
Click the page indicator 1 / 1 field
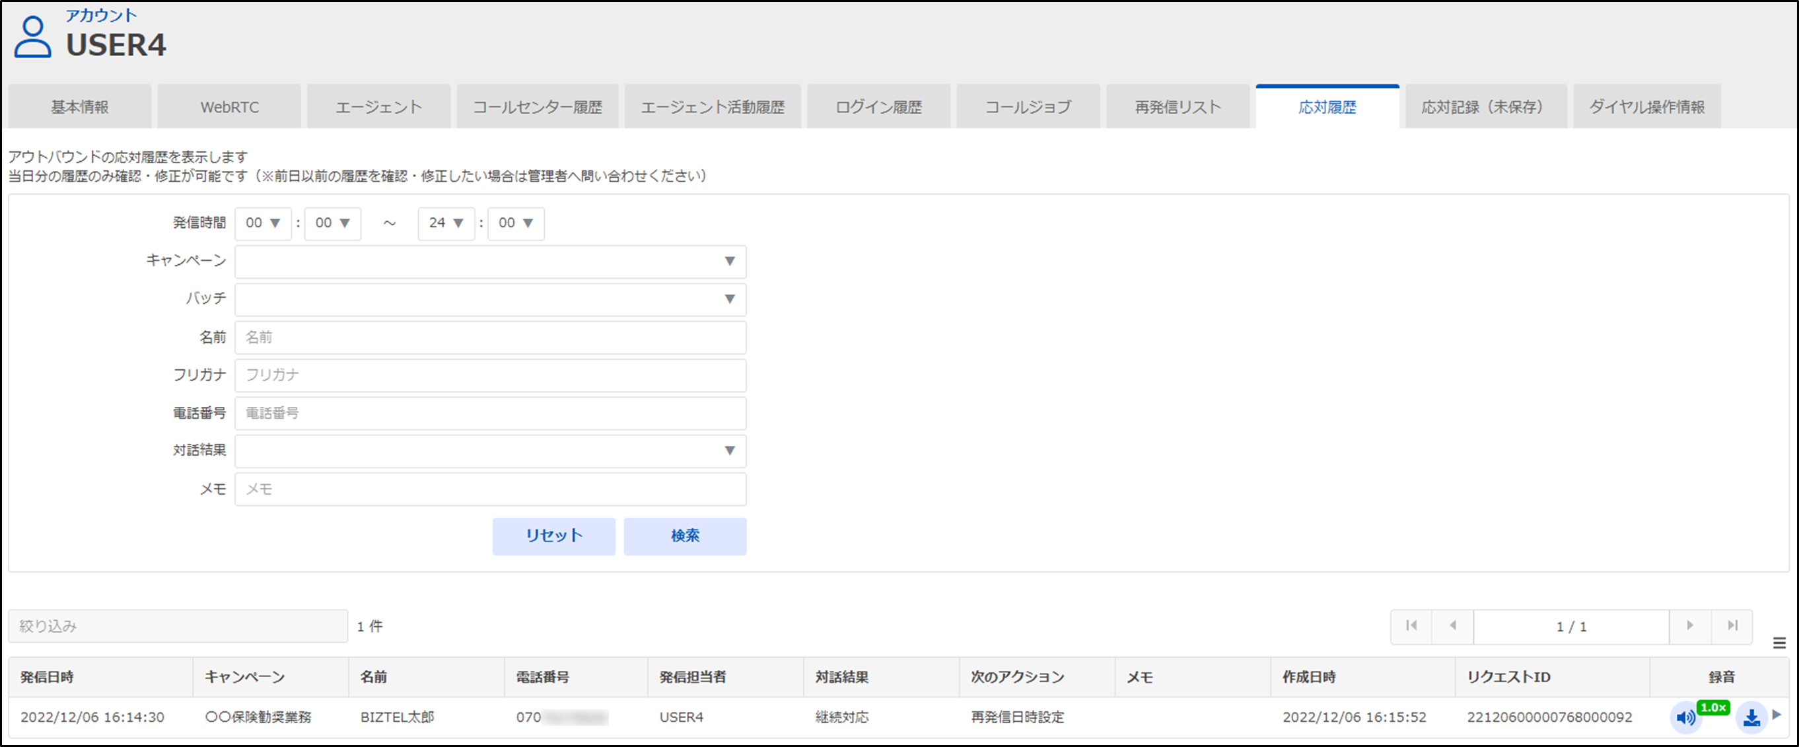(x=1571, y=626)
